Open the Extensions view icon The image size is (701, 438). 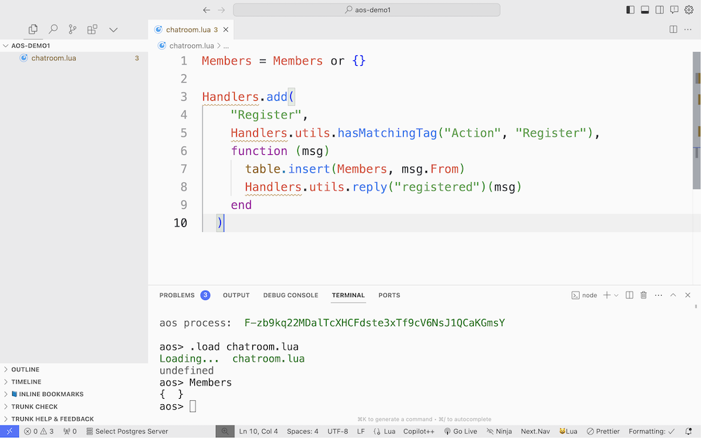click(x=92, y=29)
